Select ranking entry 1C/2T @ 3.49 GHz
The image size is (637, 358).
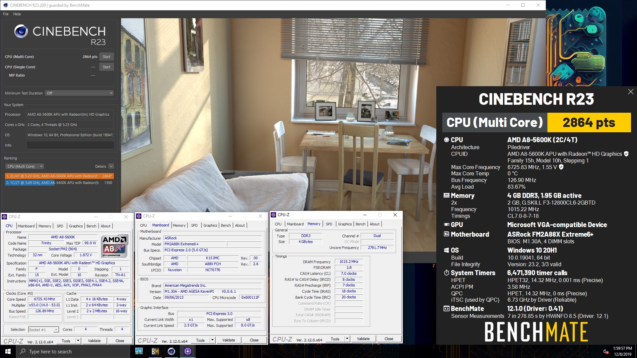point(59,183)
